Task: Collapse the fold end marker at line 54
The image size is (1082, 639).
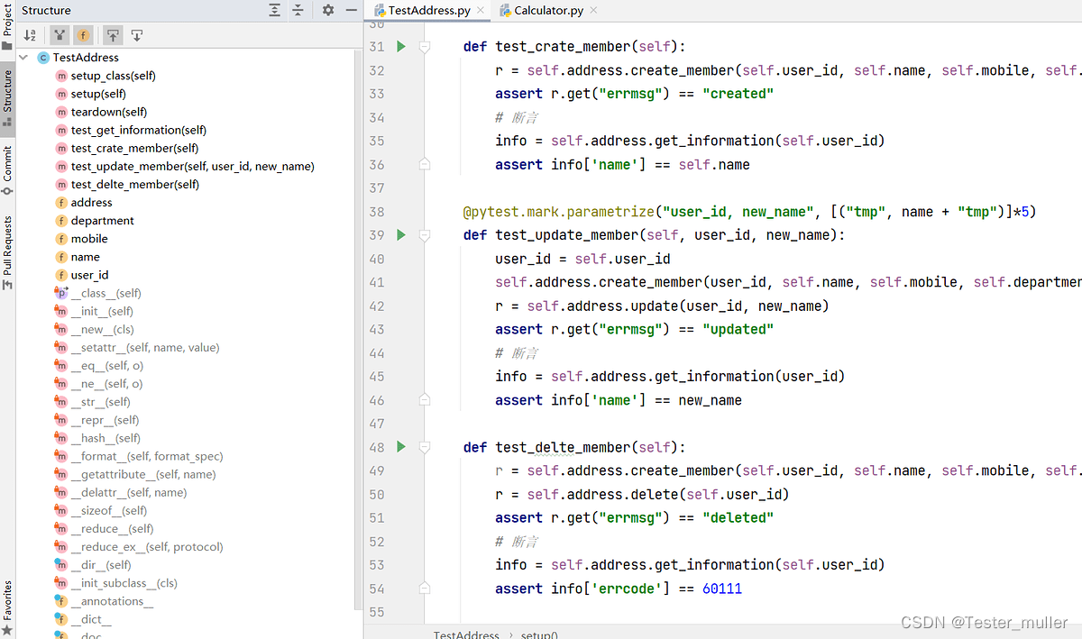Action: 425,589
